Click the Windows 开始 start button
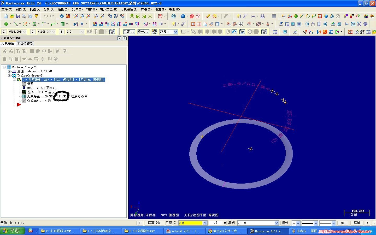Viewport: 376px width, 235px height. click(x=12, y=231)
